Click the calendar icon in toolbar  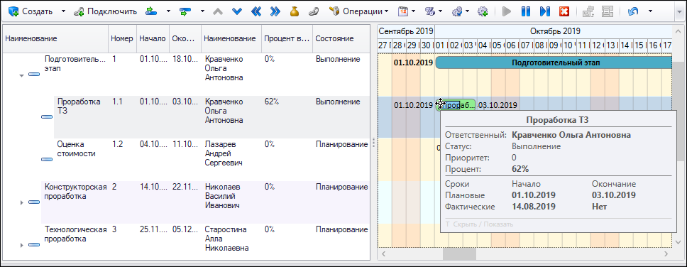(402, 12)
